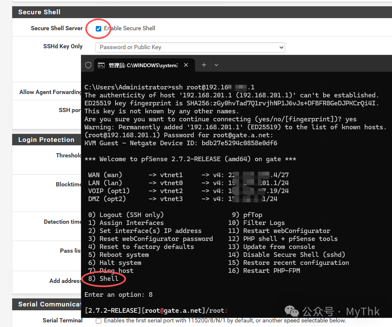Viewport: 392px width, 327px height.
Task: Click the KVM Guest Netgate Device ID line
Action: (181, 143)
